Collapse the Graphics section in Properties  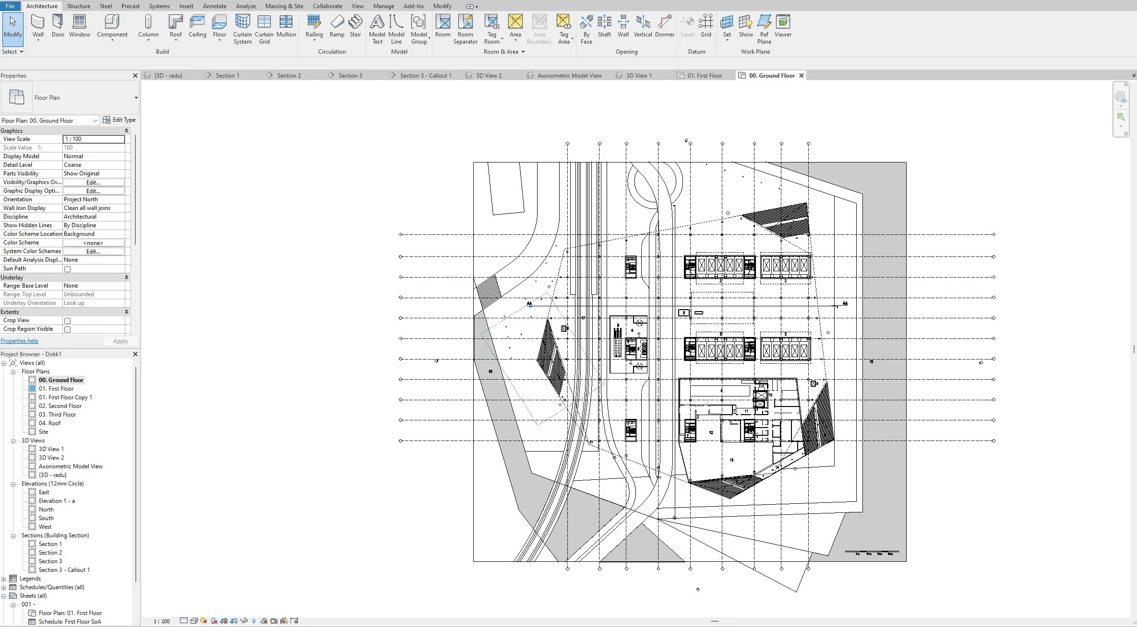point(126,130)
